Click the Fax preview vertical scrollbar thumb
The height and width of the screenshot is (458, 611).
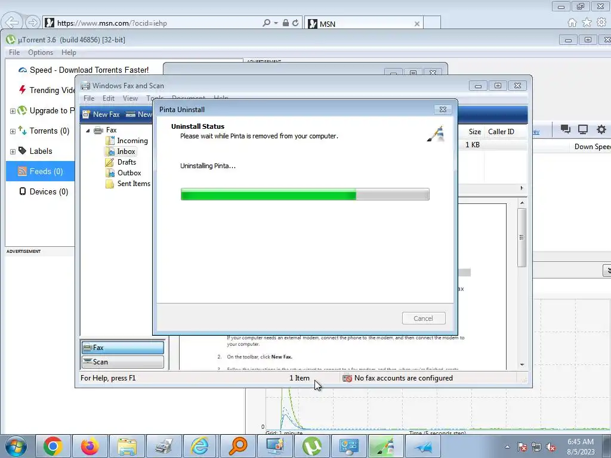pos(521,237)
